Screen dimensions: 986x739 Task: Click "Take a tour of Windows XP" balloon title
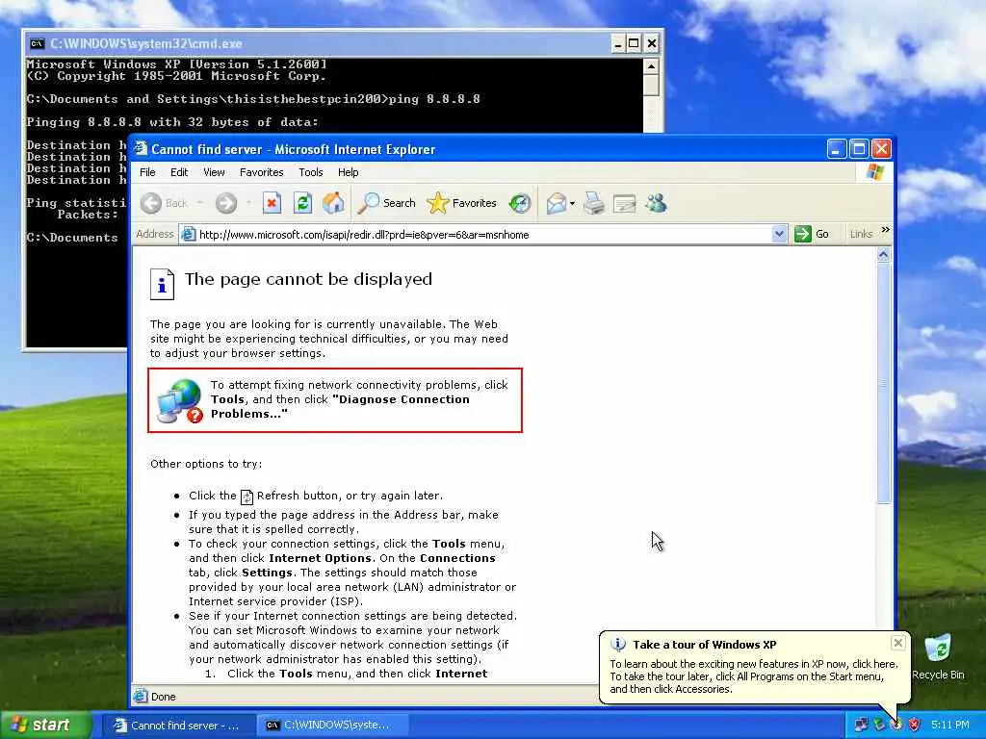[704, 644]
